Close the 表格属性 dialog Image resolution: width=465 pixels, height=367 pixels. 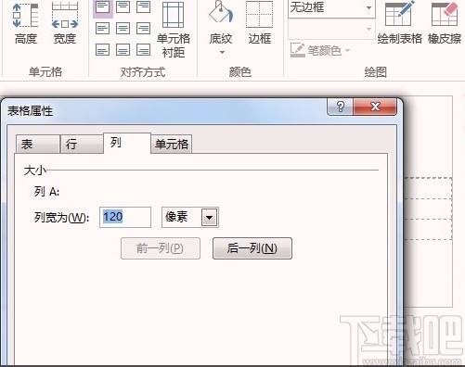[x=375, y=107]
